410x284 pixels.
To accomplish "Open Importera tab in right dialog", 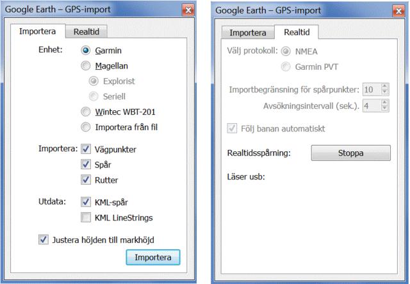I will 248,33.
